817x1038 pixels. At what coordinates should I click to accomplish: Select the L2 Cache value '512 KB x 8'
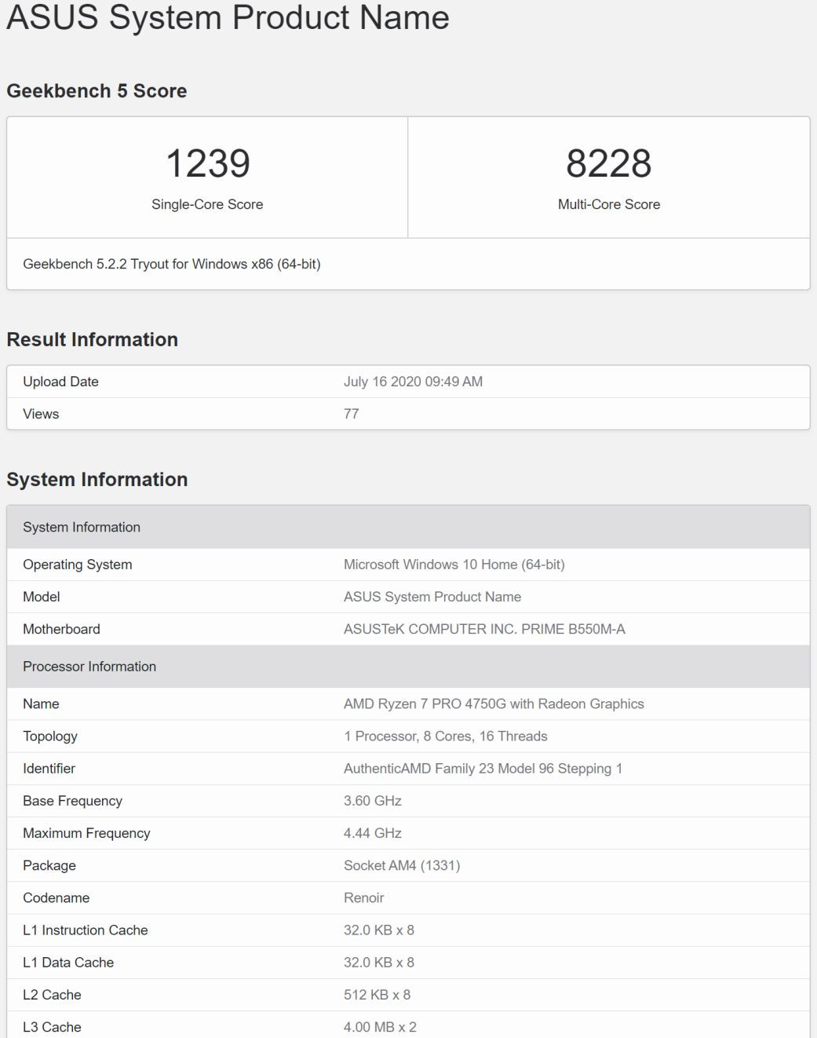(x=377, y=995)
